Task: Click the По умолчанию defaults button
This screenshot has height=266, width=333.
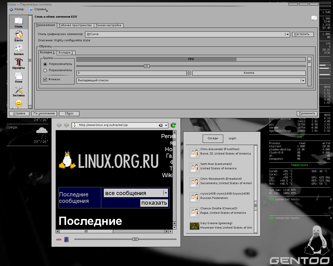Action: coord(44,114)
